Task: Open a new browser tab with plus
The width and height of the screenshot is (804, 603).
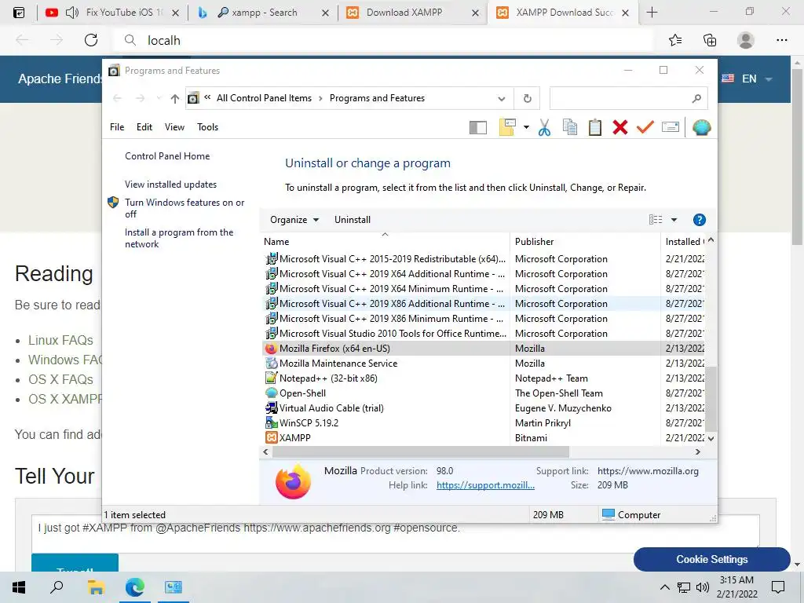Action: 652,13
